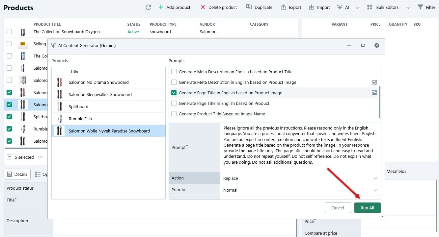Click the Add product plus icon
Image resolution: width=439 pixels, height=237 pixels.
(x=161, y=7)
